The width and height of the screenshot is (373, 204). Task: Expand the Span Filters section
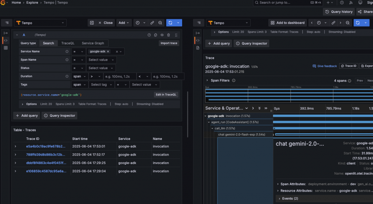[x=207, y=80]
